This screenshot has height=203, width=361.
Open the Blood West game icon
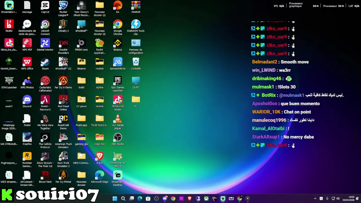(x=45, y=177)
